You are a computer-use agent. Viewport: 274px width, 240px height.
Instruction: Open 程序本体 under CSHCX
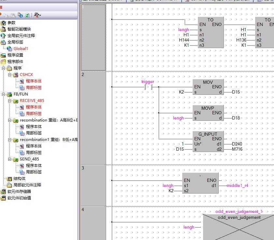(x=34, y=81)
